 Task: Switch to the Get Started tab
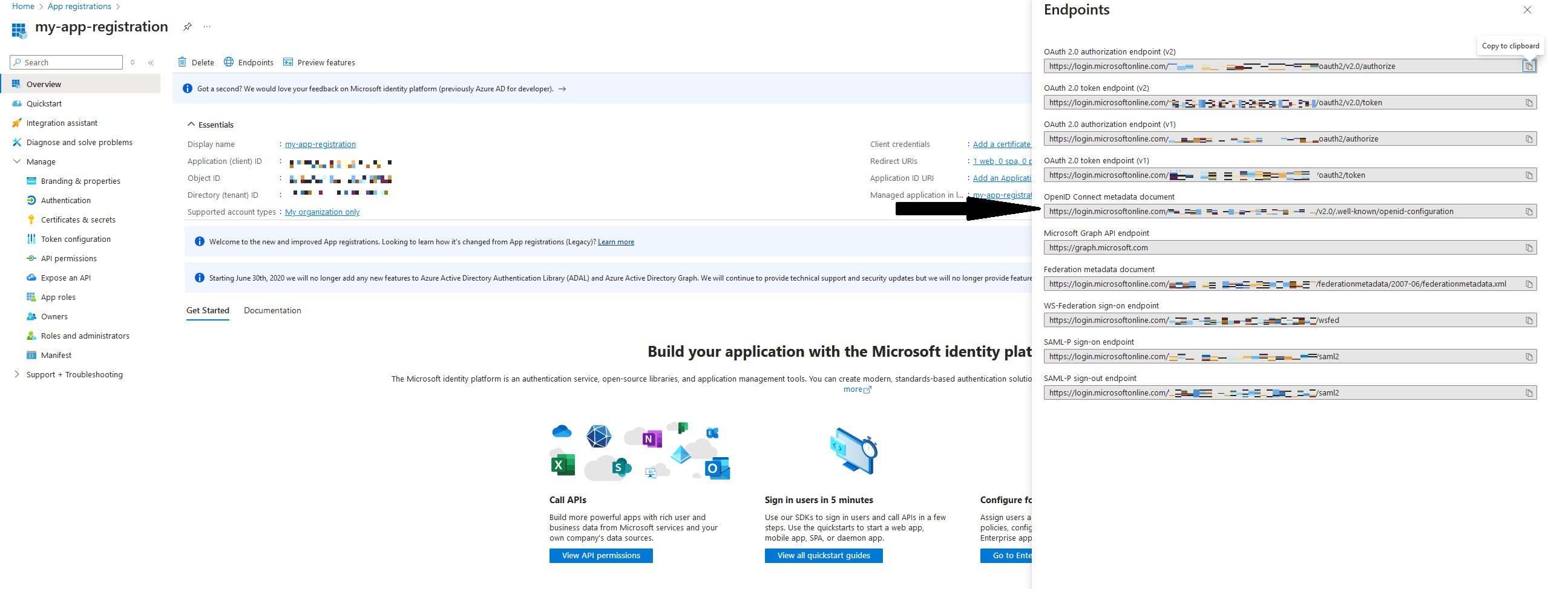(208, 310)
